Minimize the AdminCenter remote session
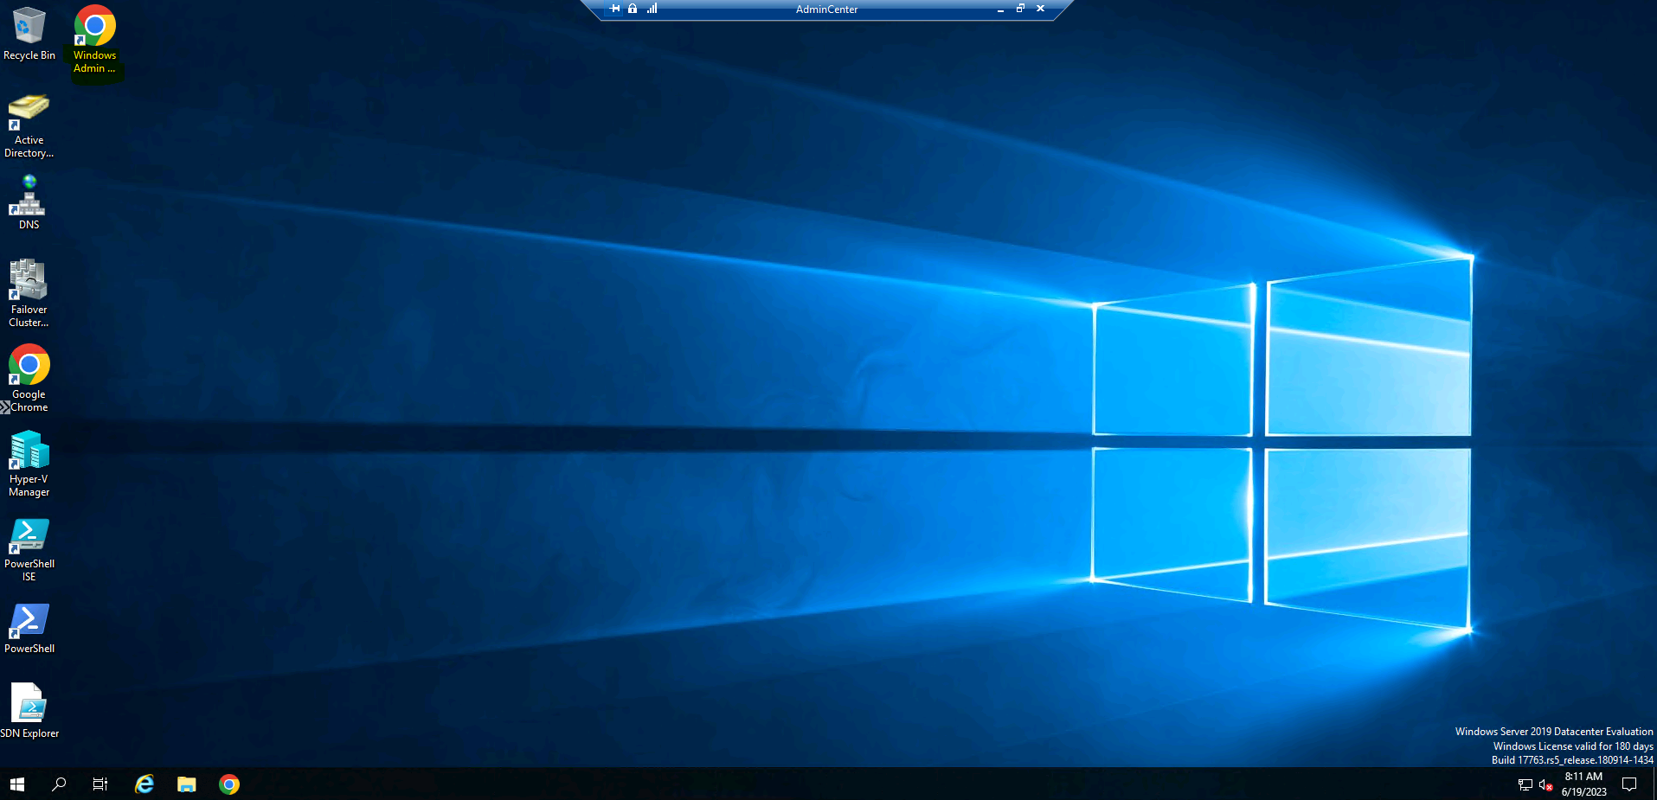Viewport: 1657px width, 800px height. (1000, 9)
